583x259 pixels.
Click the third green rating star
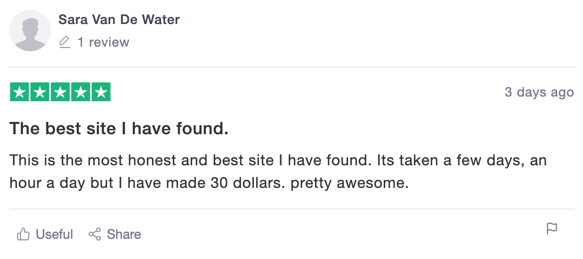60,92
